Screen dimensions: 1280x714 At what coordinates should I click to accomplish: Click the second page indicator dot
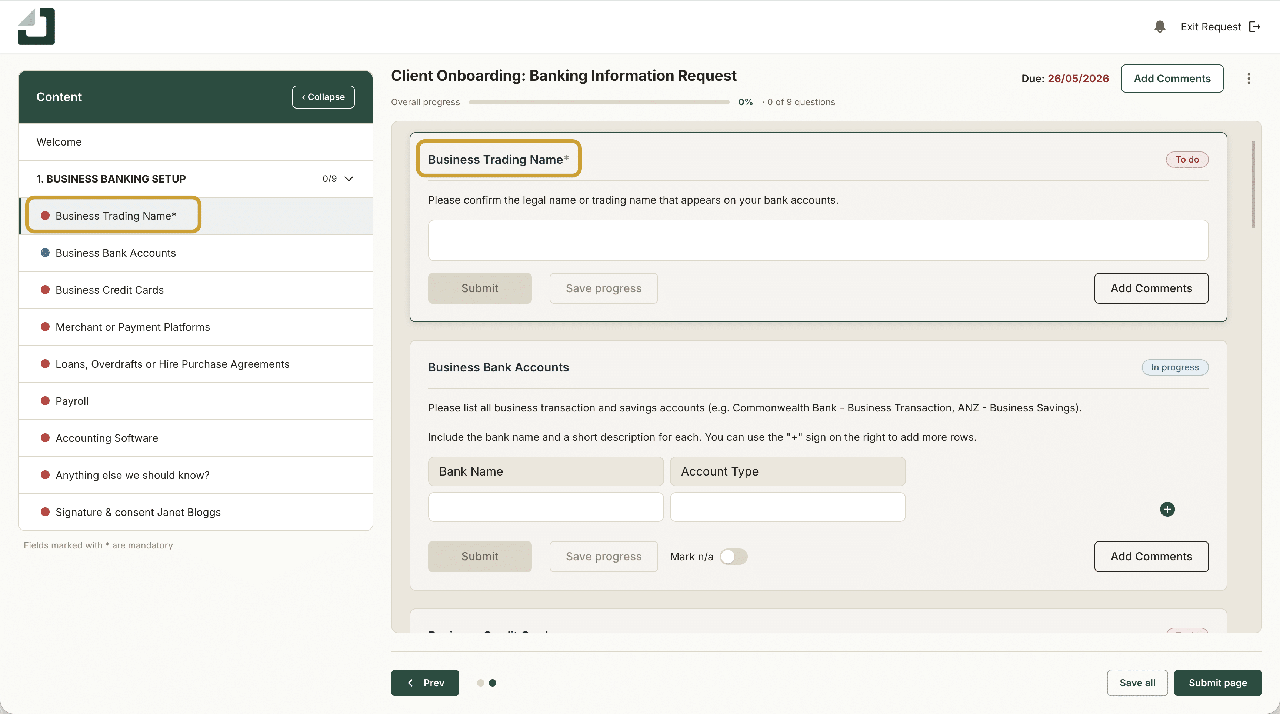point(493,683)
